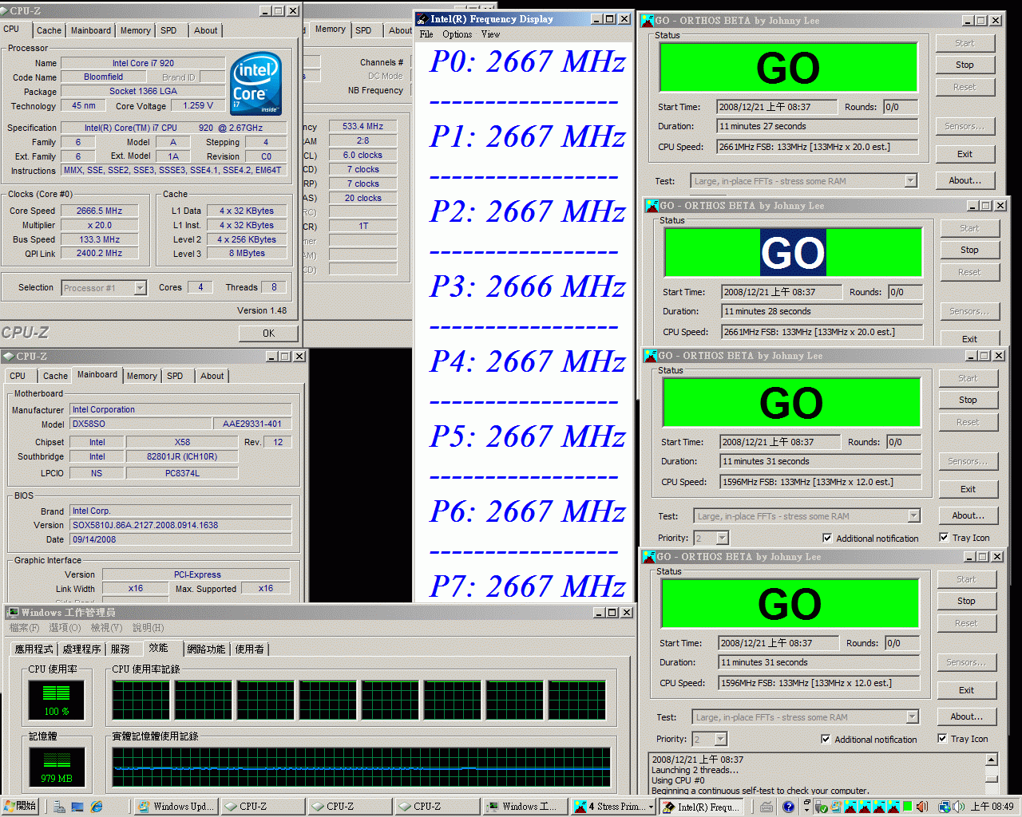Switch to Cache tab in CPU-Z window showing Core i7 920
This screenshot has height=817, width=1022.
(49, 30)
